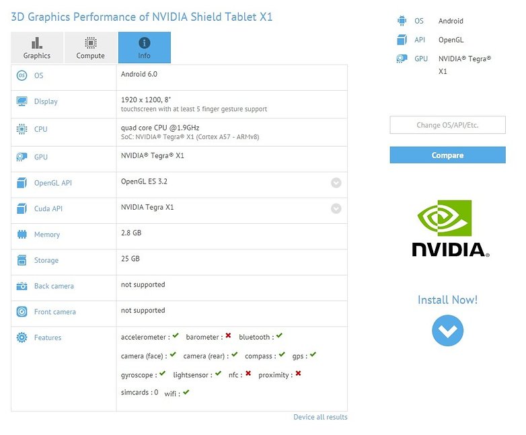
Task: Click the nfc red cross mark
Action: (248, 373)
